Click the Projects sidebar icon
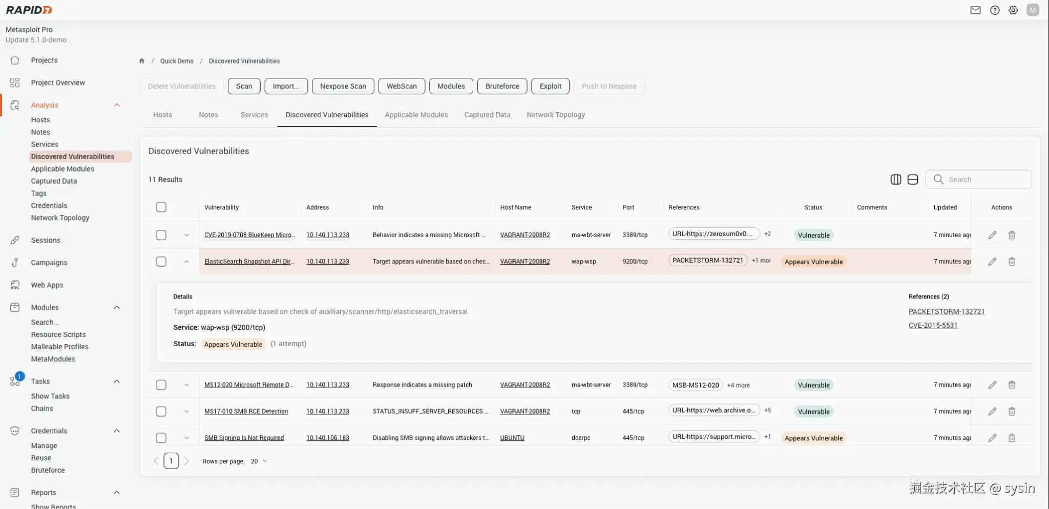 pos(15,60)
